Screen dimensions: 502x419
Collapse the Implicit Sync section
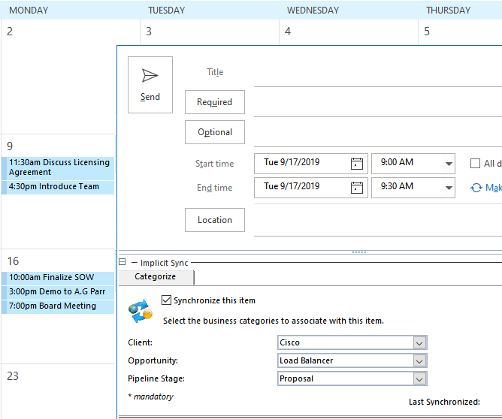[x=122, y=262]
